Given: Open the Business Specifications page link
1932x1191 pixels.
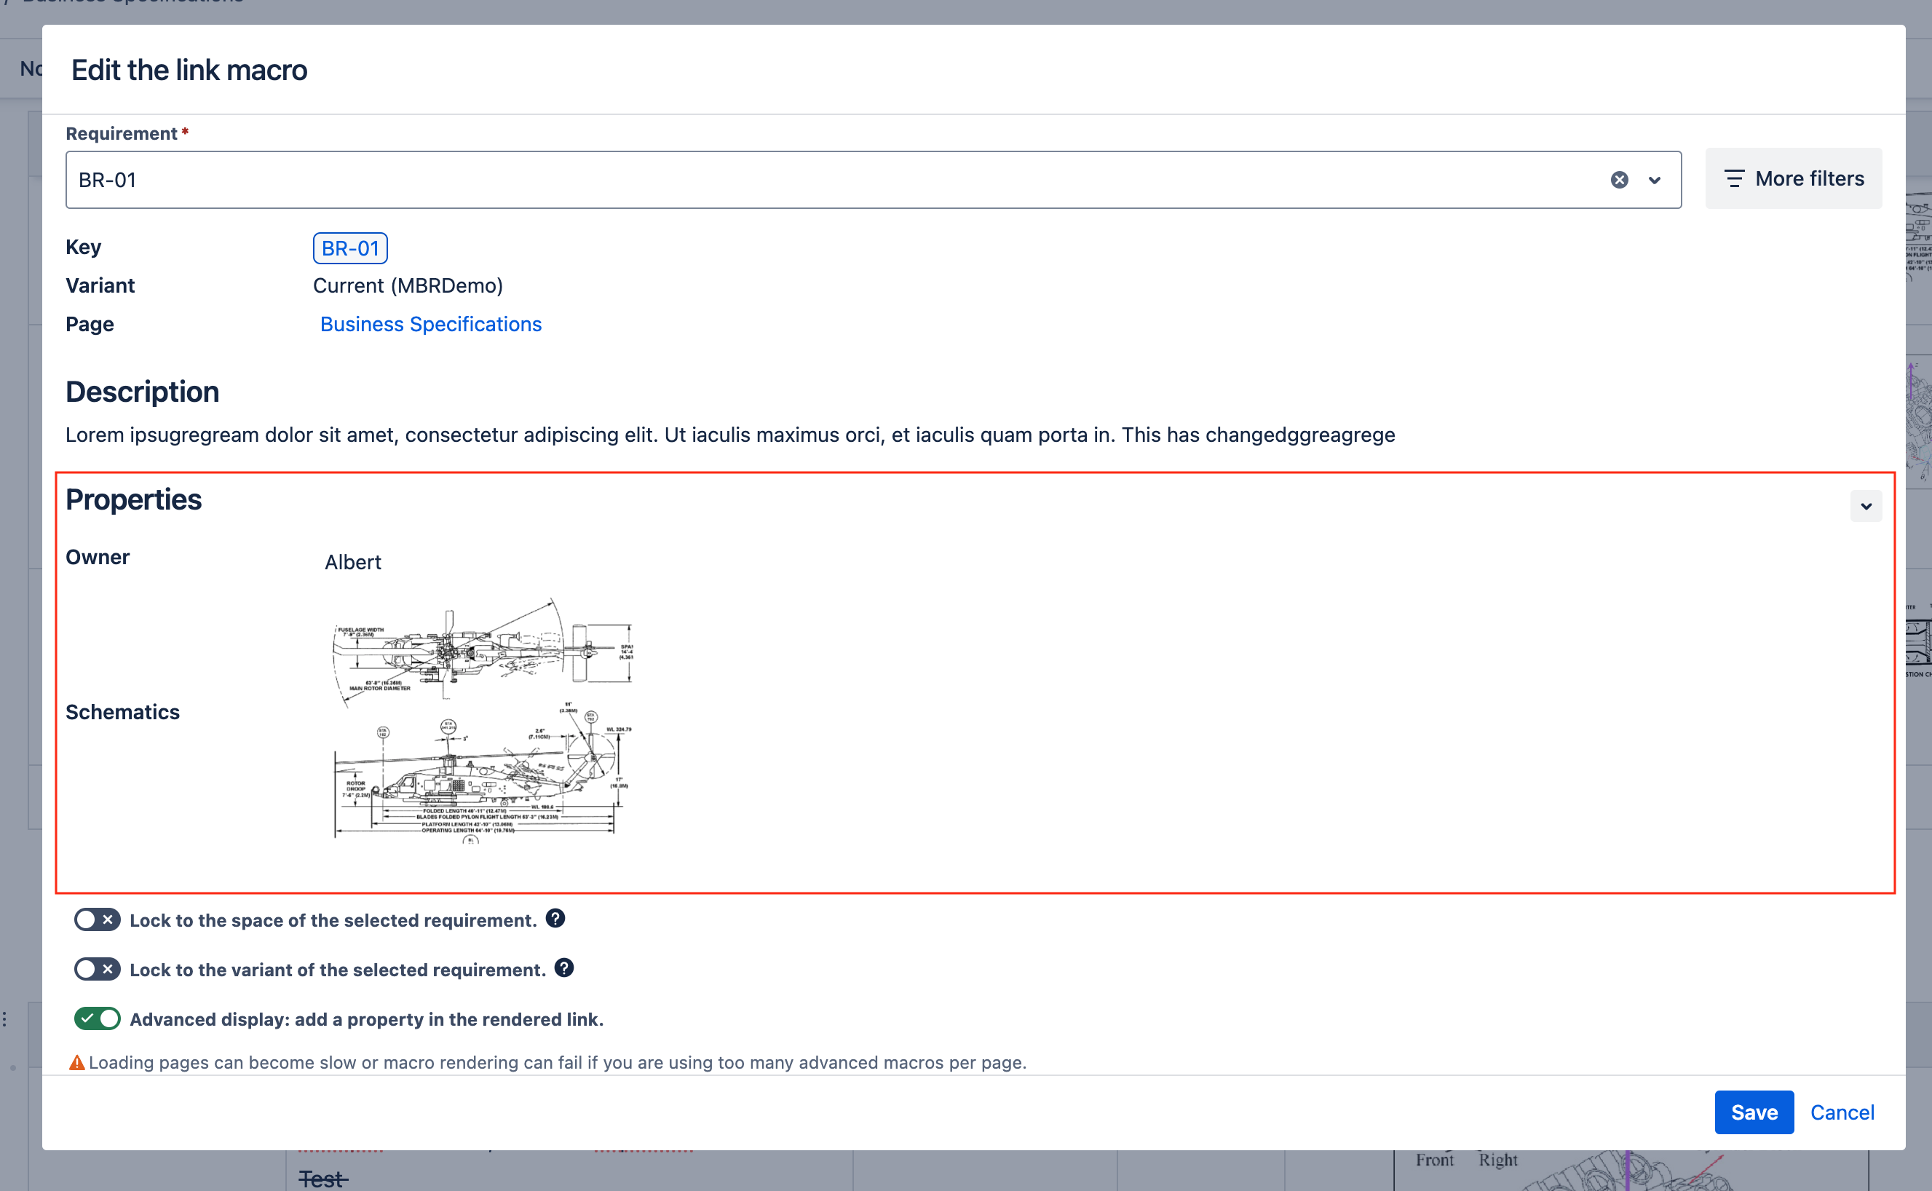Looking at the screenshot, I should click(x=430, y=324).
